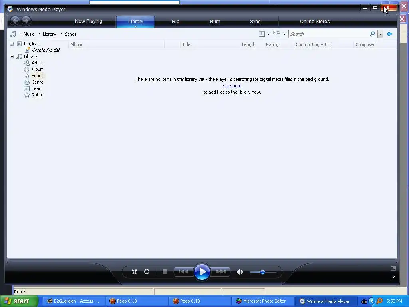Maximize the Windows Media Player window
The width and height of the screenshot is (409, 307).
click(375, 8)
